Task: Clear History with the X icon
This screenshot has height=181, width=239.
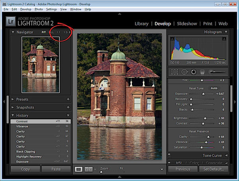Action: (x=68, y=115)
